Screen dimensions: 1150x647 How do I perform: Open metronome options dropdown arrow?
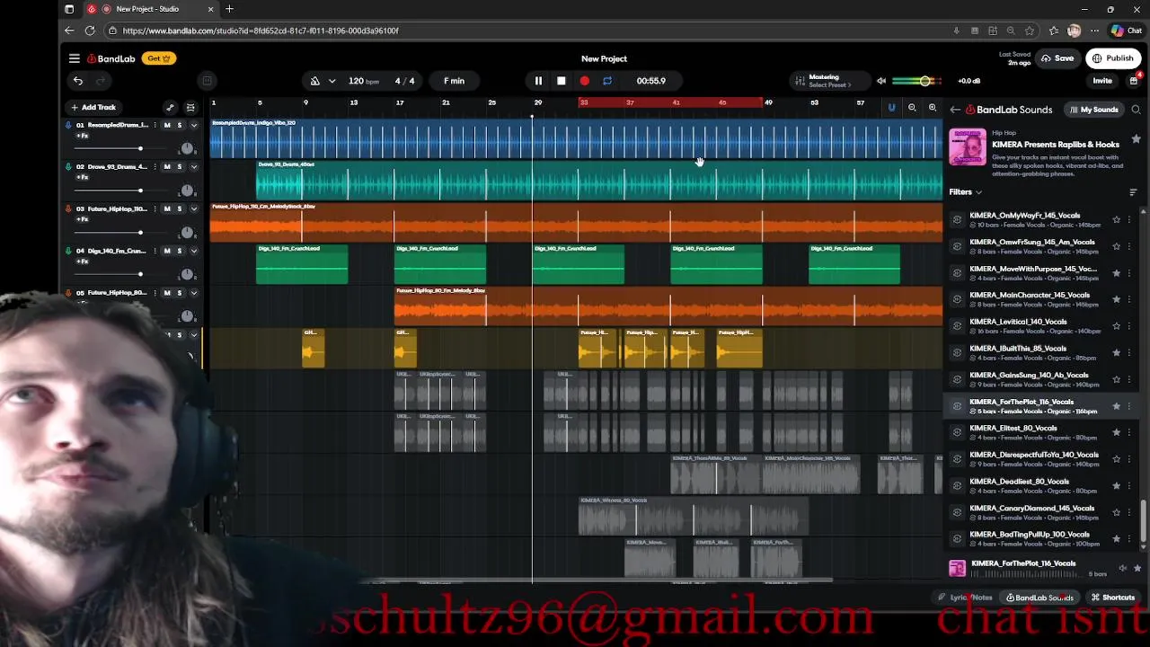[x=332, y=81]
